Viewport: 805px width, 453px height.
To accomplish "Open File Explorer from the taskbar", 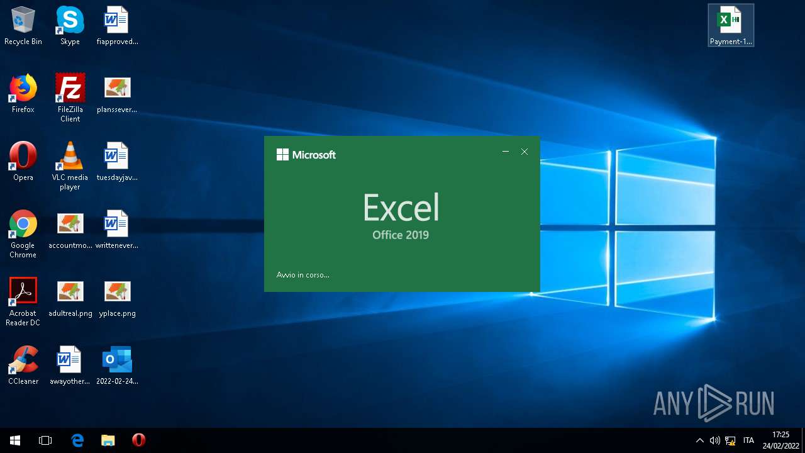I will pos(108,440).
